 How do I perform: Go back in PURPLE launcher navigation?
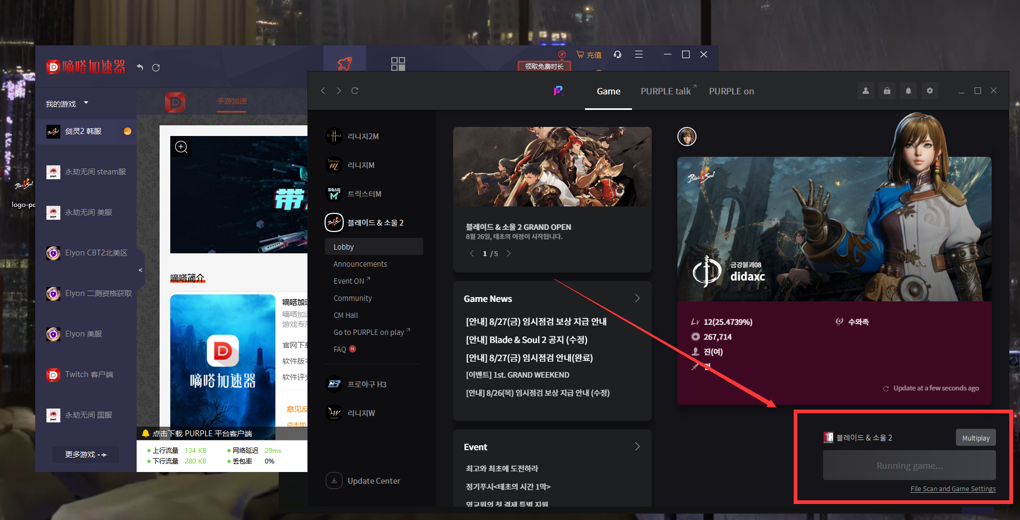point(323,91)
